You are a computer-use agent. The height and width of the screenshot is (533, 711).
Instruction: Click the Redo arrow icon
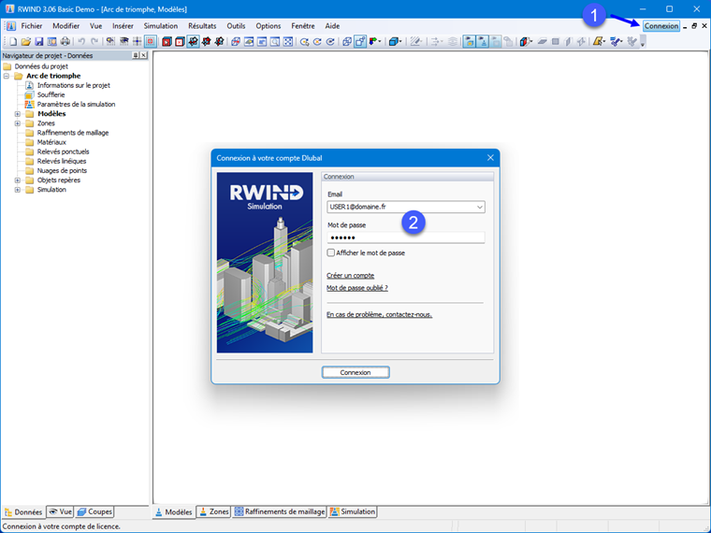[x=94, y=42]
